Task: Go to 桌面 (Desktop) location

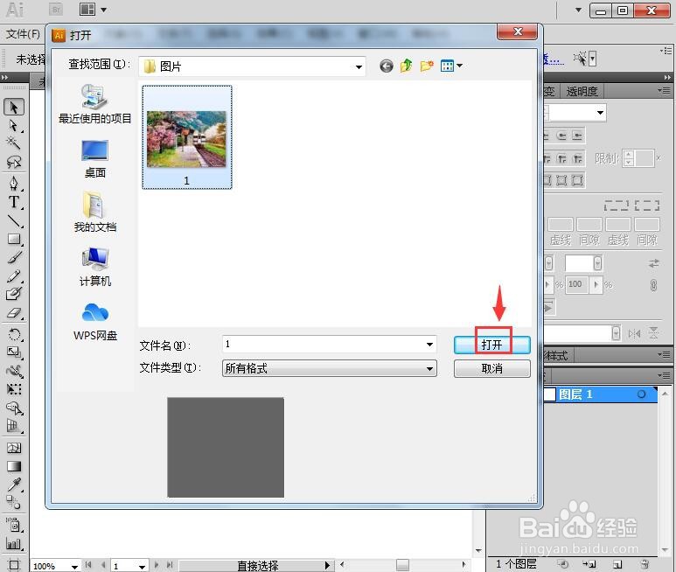Action: point(94,159)
